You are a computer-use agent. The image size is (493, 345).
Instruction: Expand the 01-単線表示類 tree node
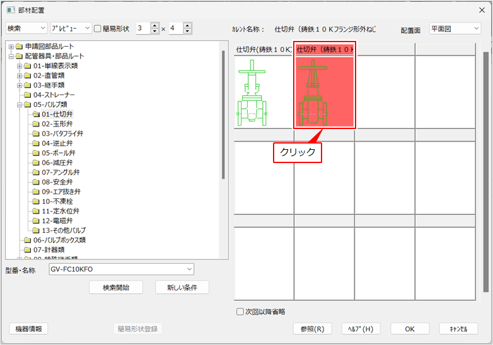pyautogui.click(x=20, y=66)
